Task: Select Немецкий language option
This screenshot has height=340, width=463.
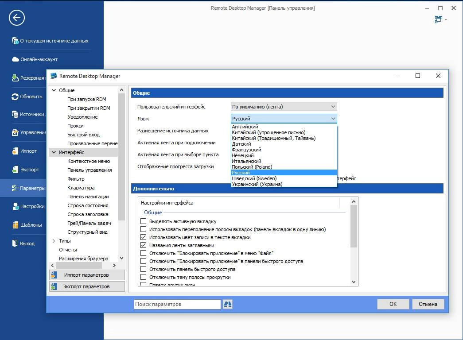Action: 284,155
